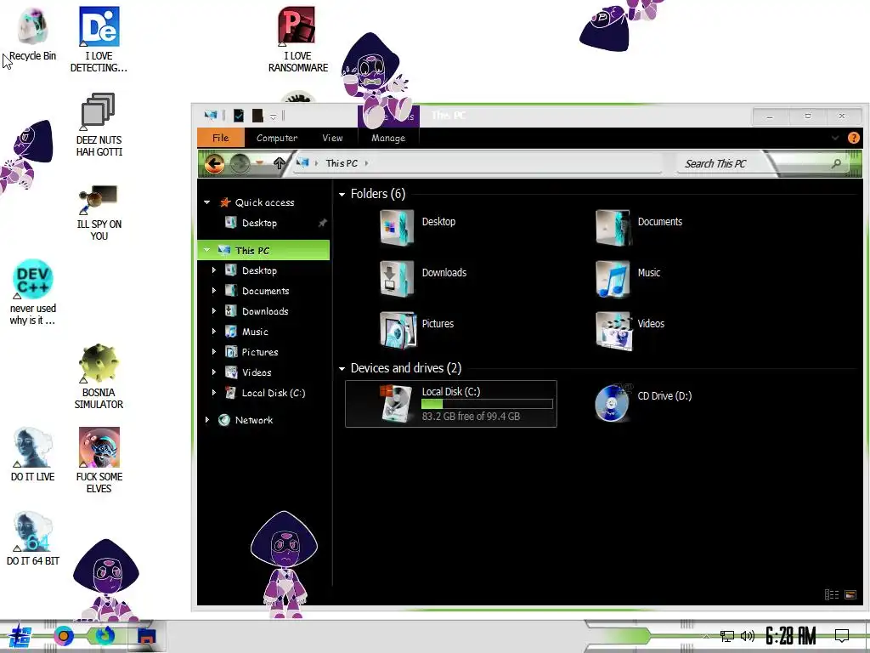Expand Music node in navigation tree
The width and height of the screenshot is (870, 653).
(214, 332)
